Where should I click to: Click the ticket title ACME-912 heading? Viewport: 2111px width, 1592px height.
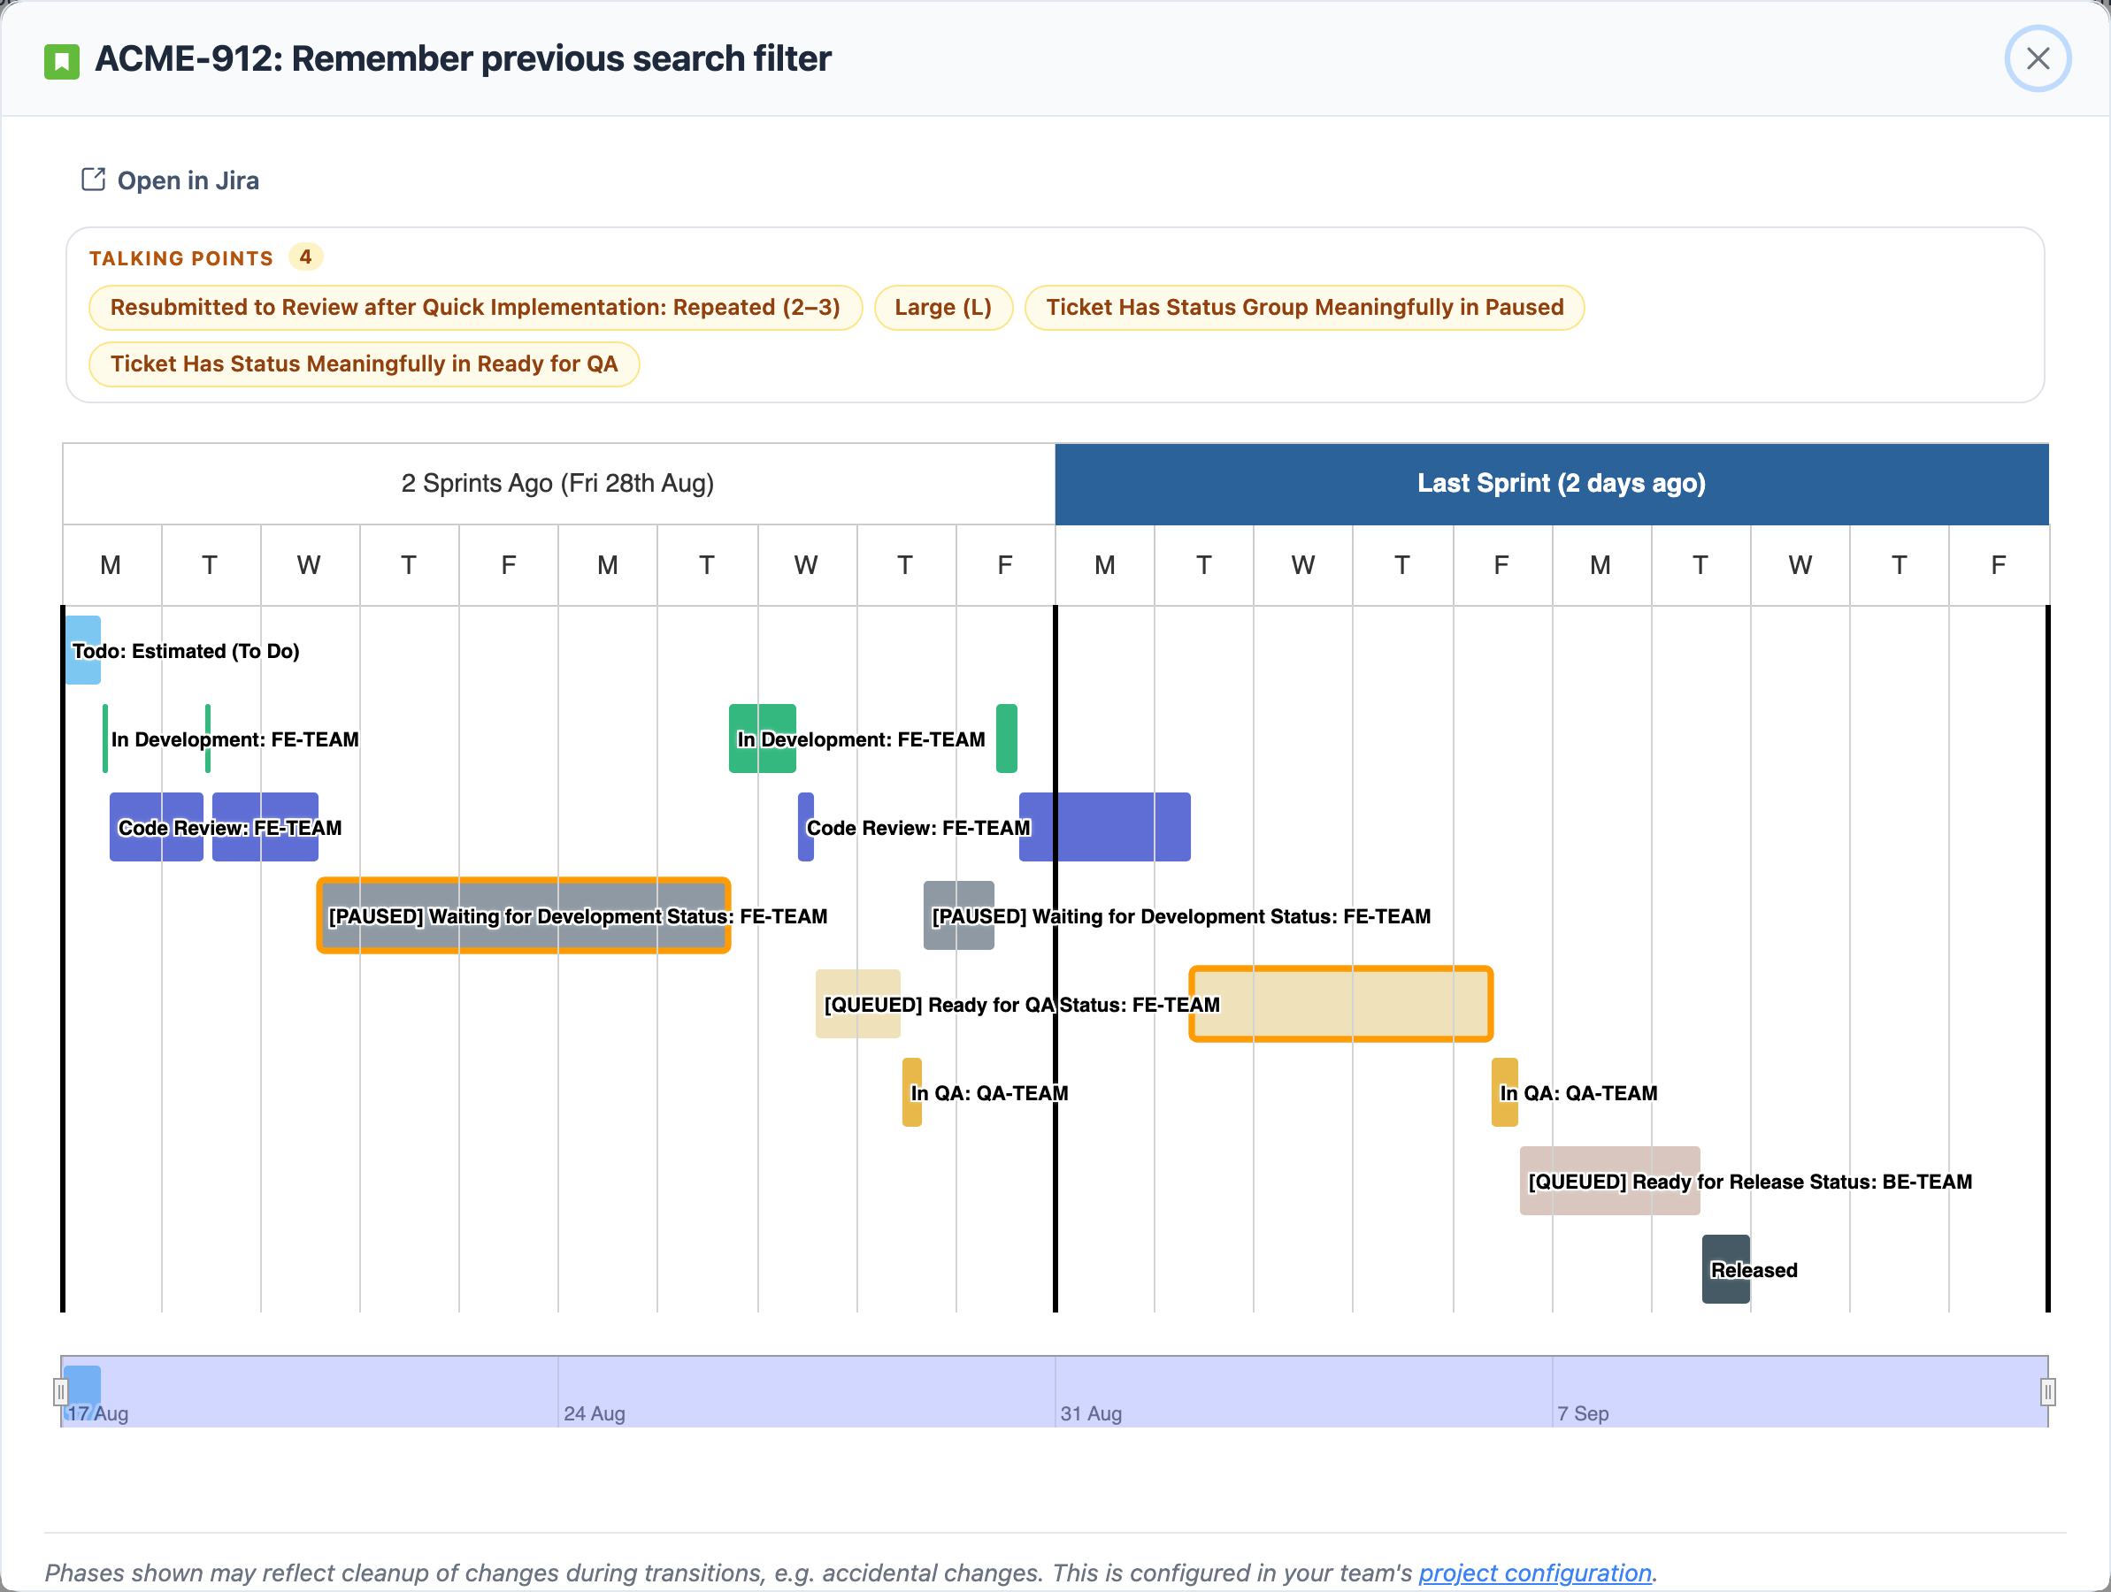(x=463, y=59)
